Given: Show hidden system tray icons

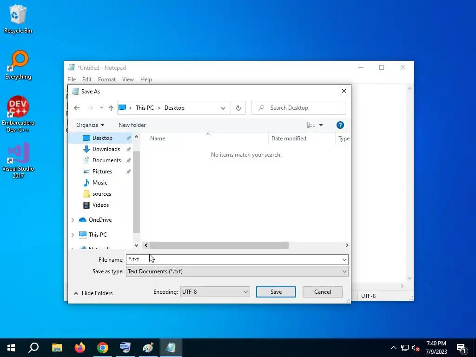Looking at the screenshot, I should tap(393, 348).
